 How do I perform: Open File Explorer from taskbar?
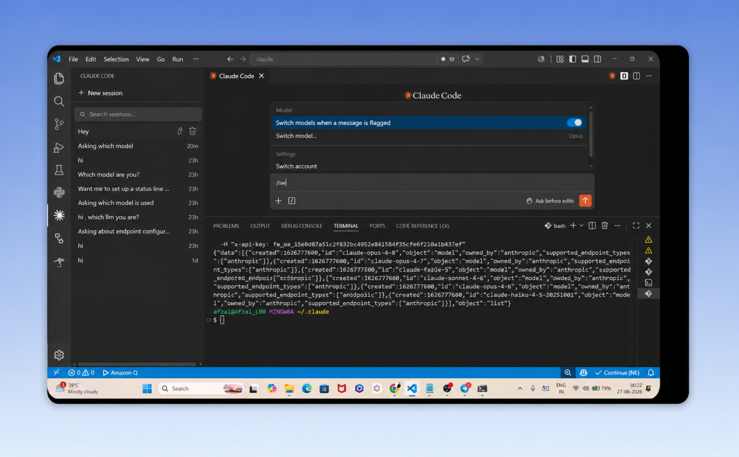tap(289, 388)
